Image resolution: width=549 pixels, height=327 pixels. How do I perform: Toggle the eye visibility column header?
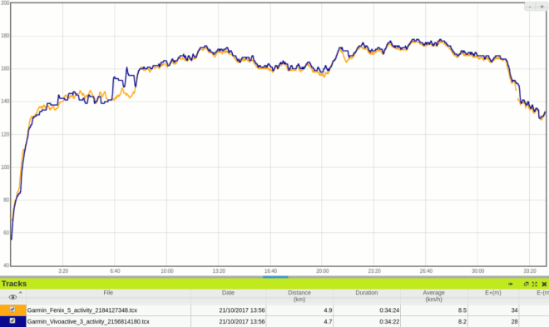(12, 297)
